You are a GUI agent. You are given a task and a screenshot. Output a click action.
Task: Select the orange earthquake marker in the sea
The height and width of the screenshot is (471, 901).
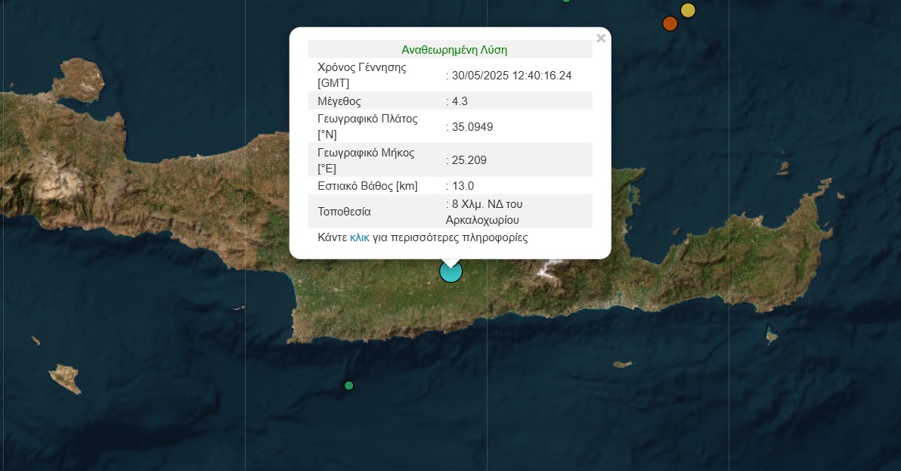tap(670, 23)
